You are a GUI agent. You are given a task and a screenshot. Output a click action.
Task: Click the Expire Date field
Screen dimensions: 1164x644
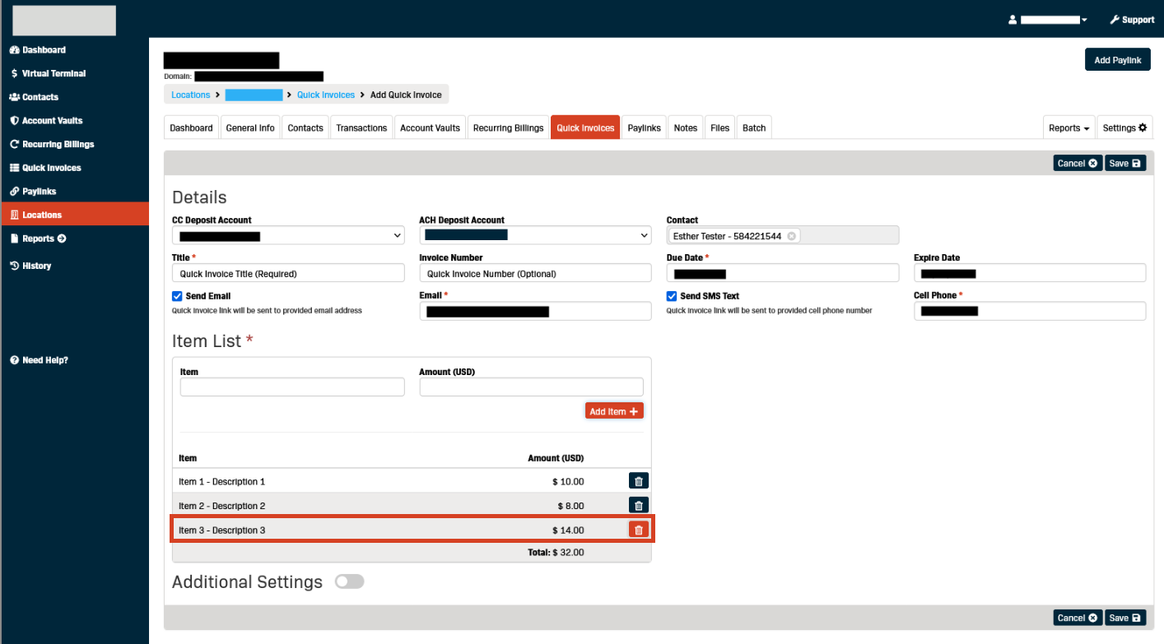click(1030, 273)
